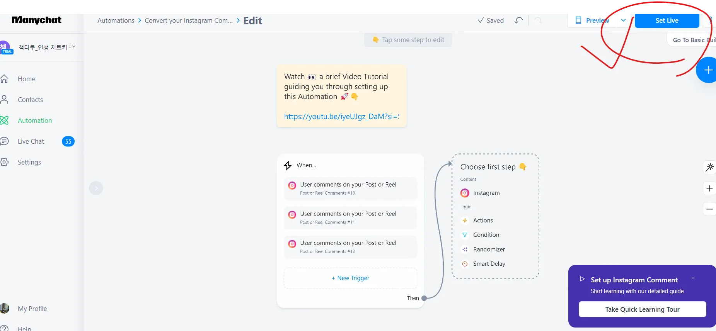The width and height of the screenshot is (716, 331).
Task: Click the Randomizer split icon
Action: pos(465,250)
